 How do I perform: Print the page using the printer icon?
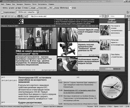(19, 16)
